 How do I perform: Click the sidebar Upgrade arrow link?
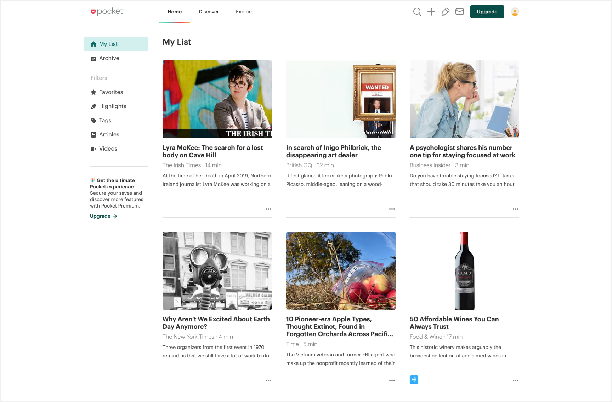click(103, 216)
